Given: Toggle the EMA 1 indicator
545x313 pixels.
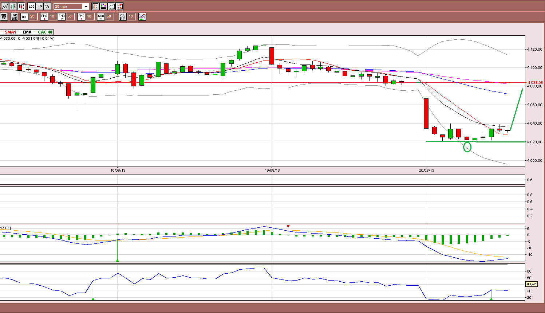Looking at the screenshot, I should [44, 17].
